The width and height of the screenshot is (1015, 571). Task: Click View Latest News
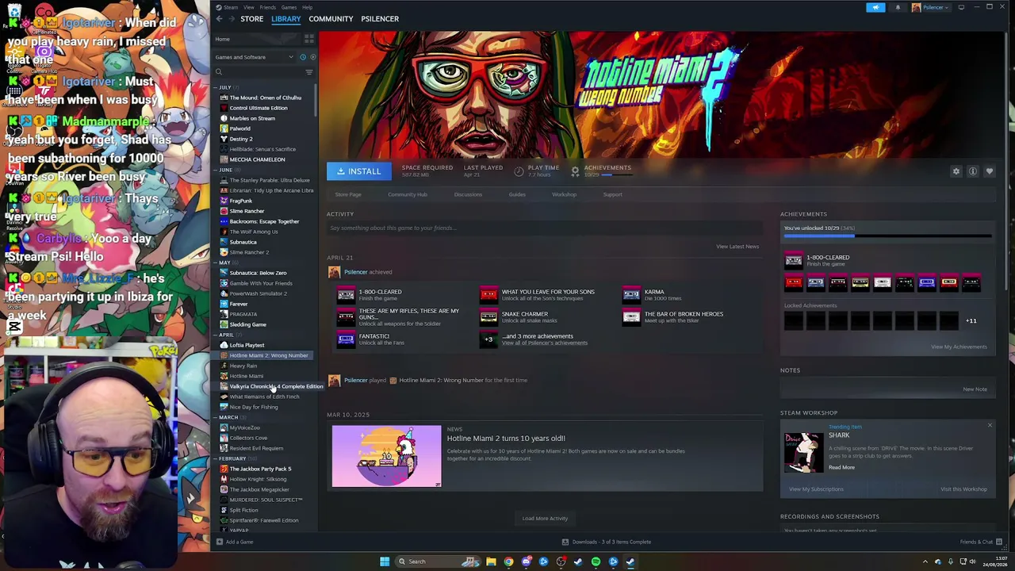click(737, 247)
